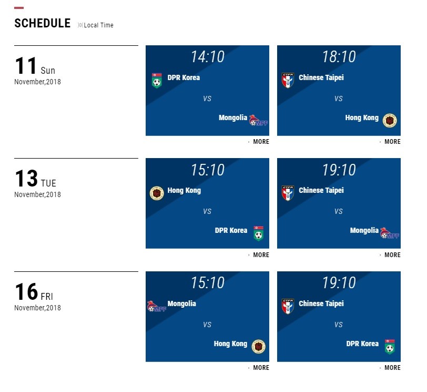Click Chinese Taipei crest in 18:10 match
The height and width of the screenshot is (392, 427).
pyautogui.click(x=288, y=80)
